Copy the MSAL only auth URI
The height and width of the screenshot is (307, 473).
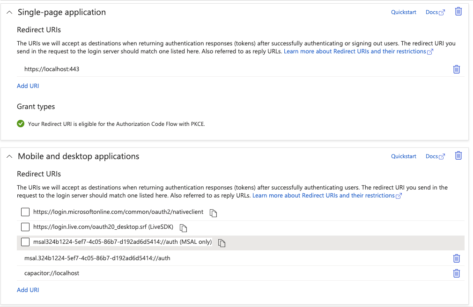pyautogui.click(x=222, y=243)
